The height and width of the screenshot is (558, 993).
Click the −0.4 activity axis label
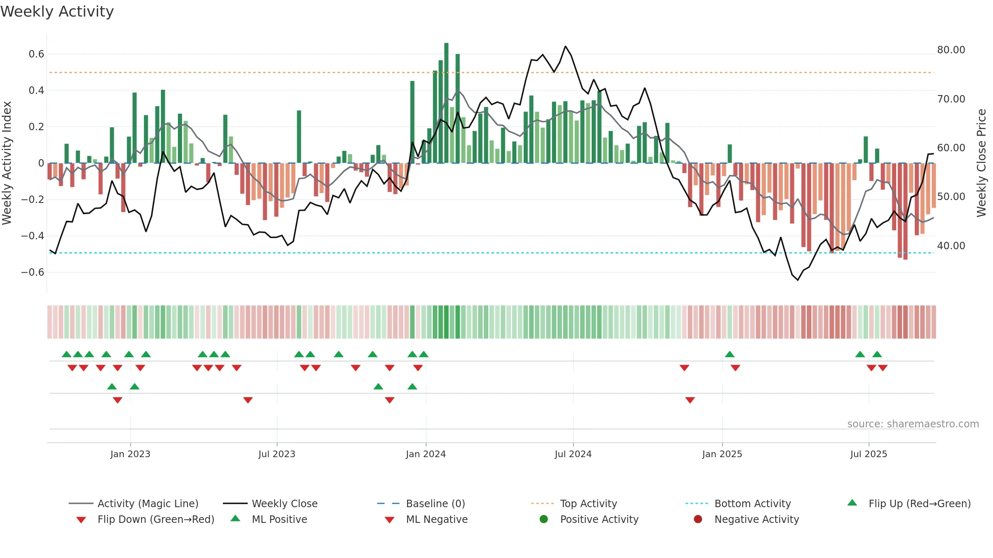[x=33, y=236]
